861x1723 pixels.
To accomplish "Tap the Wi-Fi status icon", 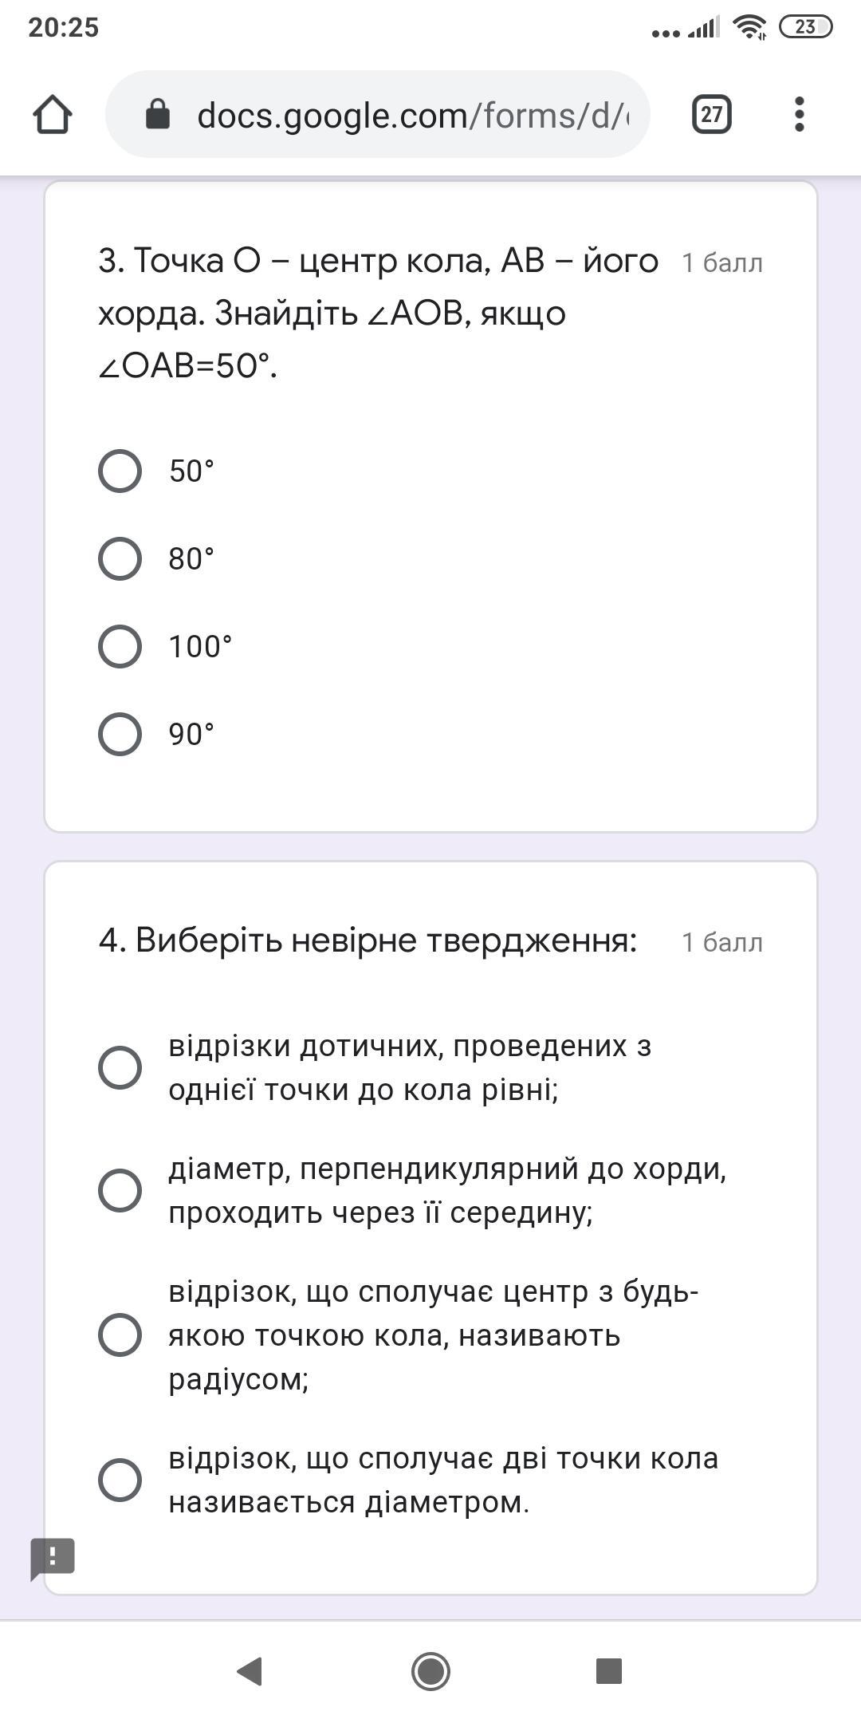I will tap(749, 27).
